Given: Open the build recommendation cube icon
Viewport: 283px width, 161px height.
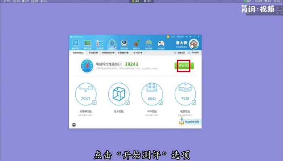Looking at the screenshot, I should (x=149, y=43).
